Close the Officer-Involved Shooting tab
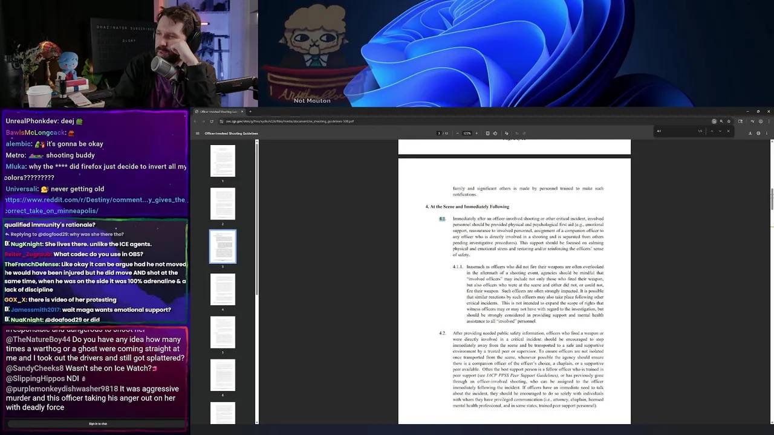The width and height of the screenshot is (774, 435). tap(242, 111)
